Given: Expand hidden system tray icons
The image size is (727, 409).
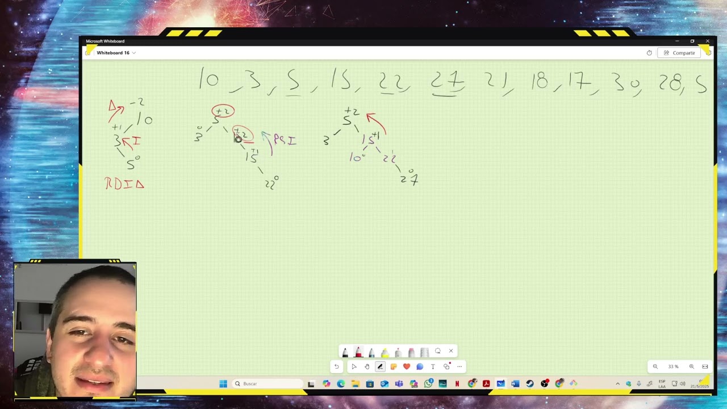Looking at the screenshot, I should pyautogui.click(x=618, y=384).
